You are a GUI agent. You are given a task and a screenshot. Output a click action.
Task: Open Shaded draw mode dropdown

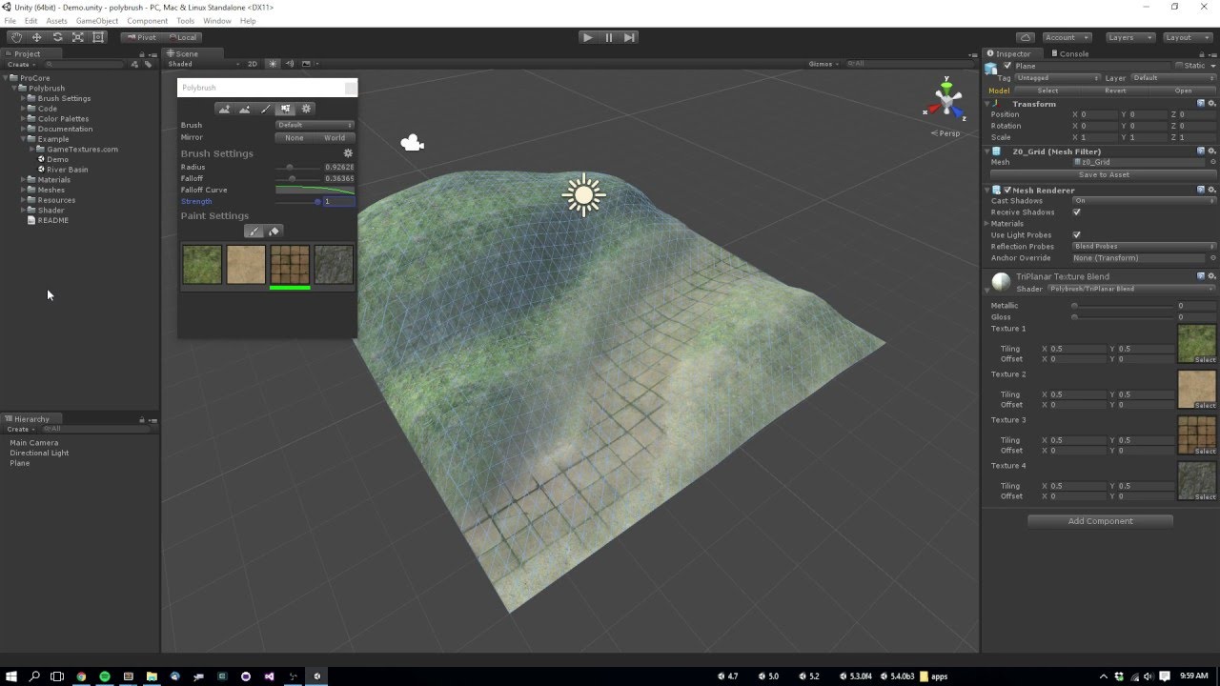pyautogui.click(x=202, y=64)
